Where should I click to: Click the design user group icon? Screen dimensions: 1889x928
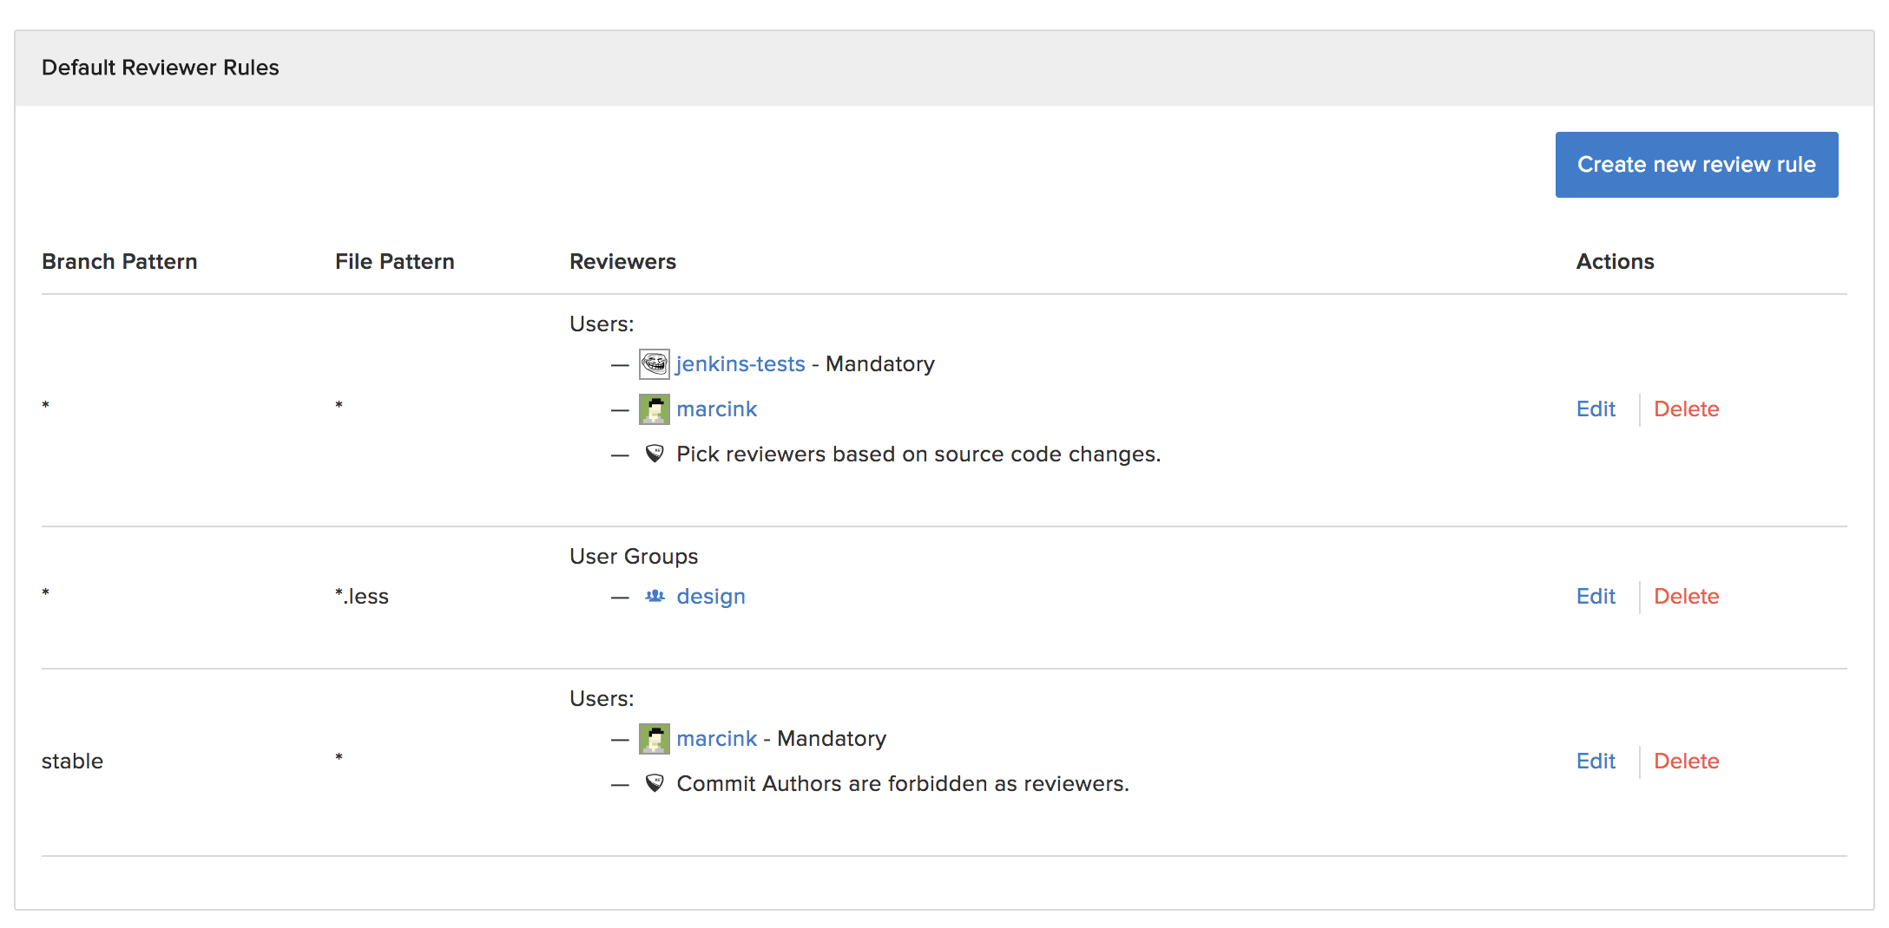click(655, 597)
